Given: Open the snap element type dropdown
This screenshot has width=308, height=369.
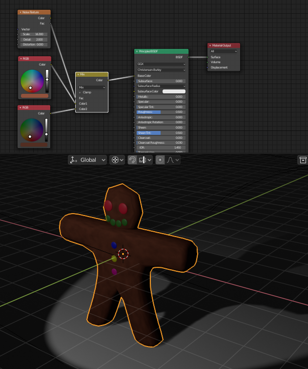Looking at the screenshot, I should [x=144, y=160].
